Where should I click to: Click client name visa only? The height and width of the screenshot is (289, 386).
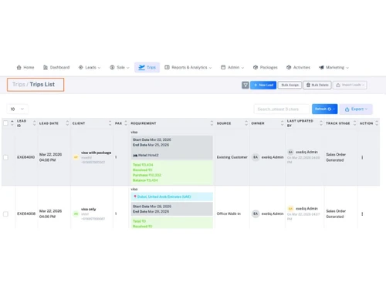pos(88,209)
